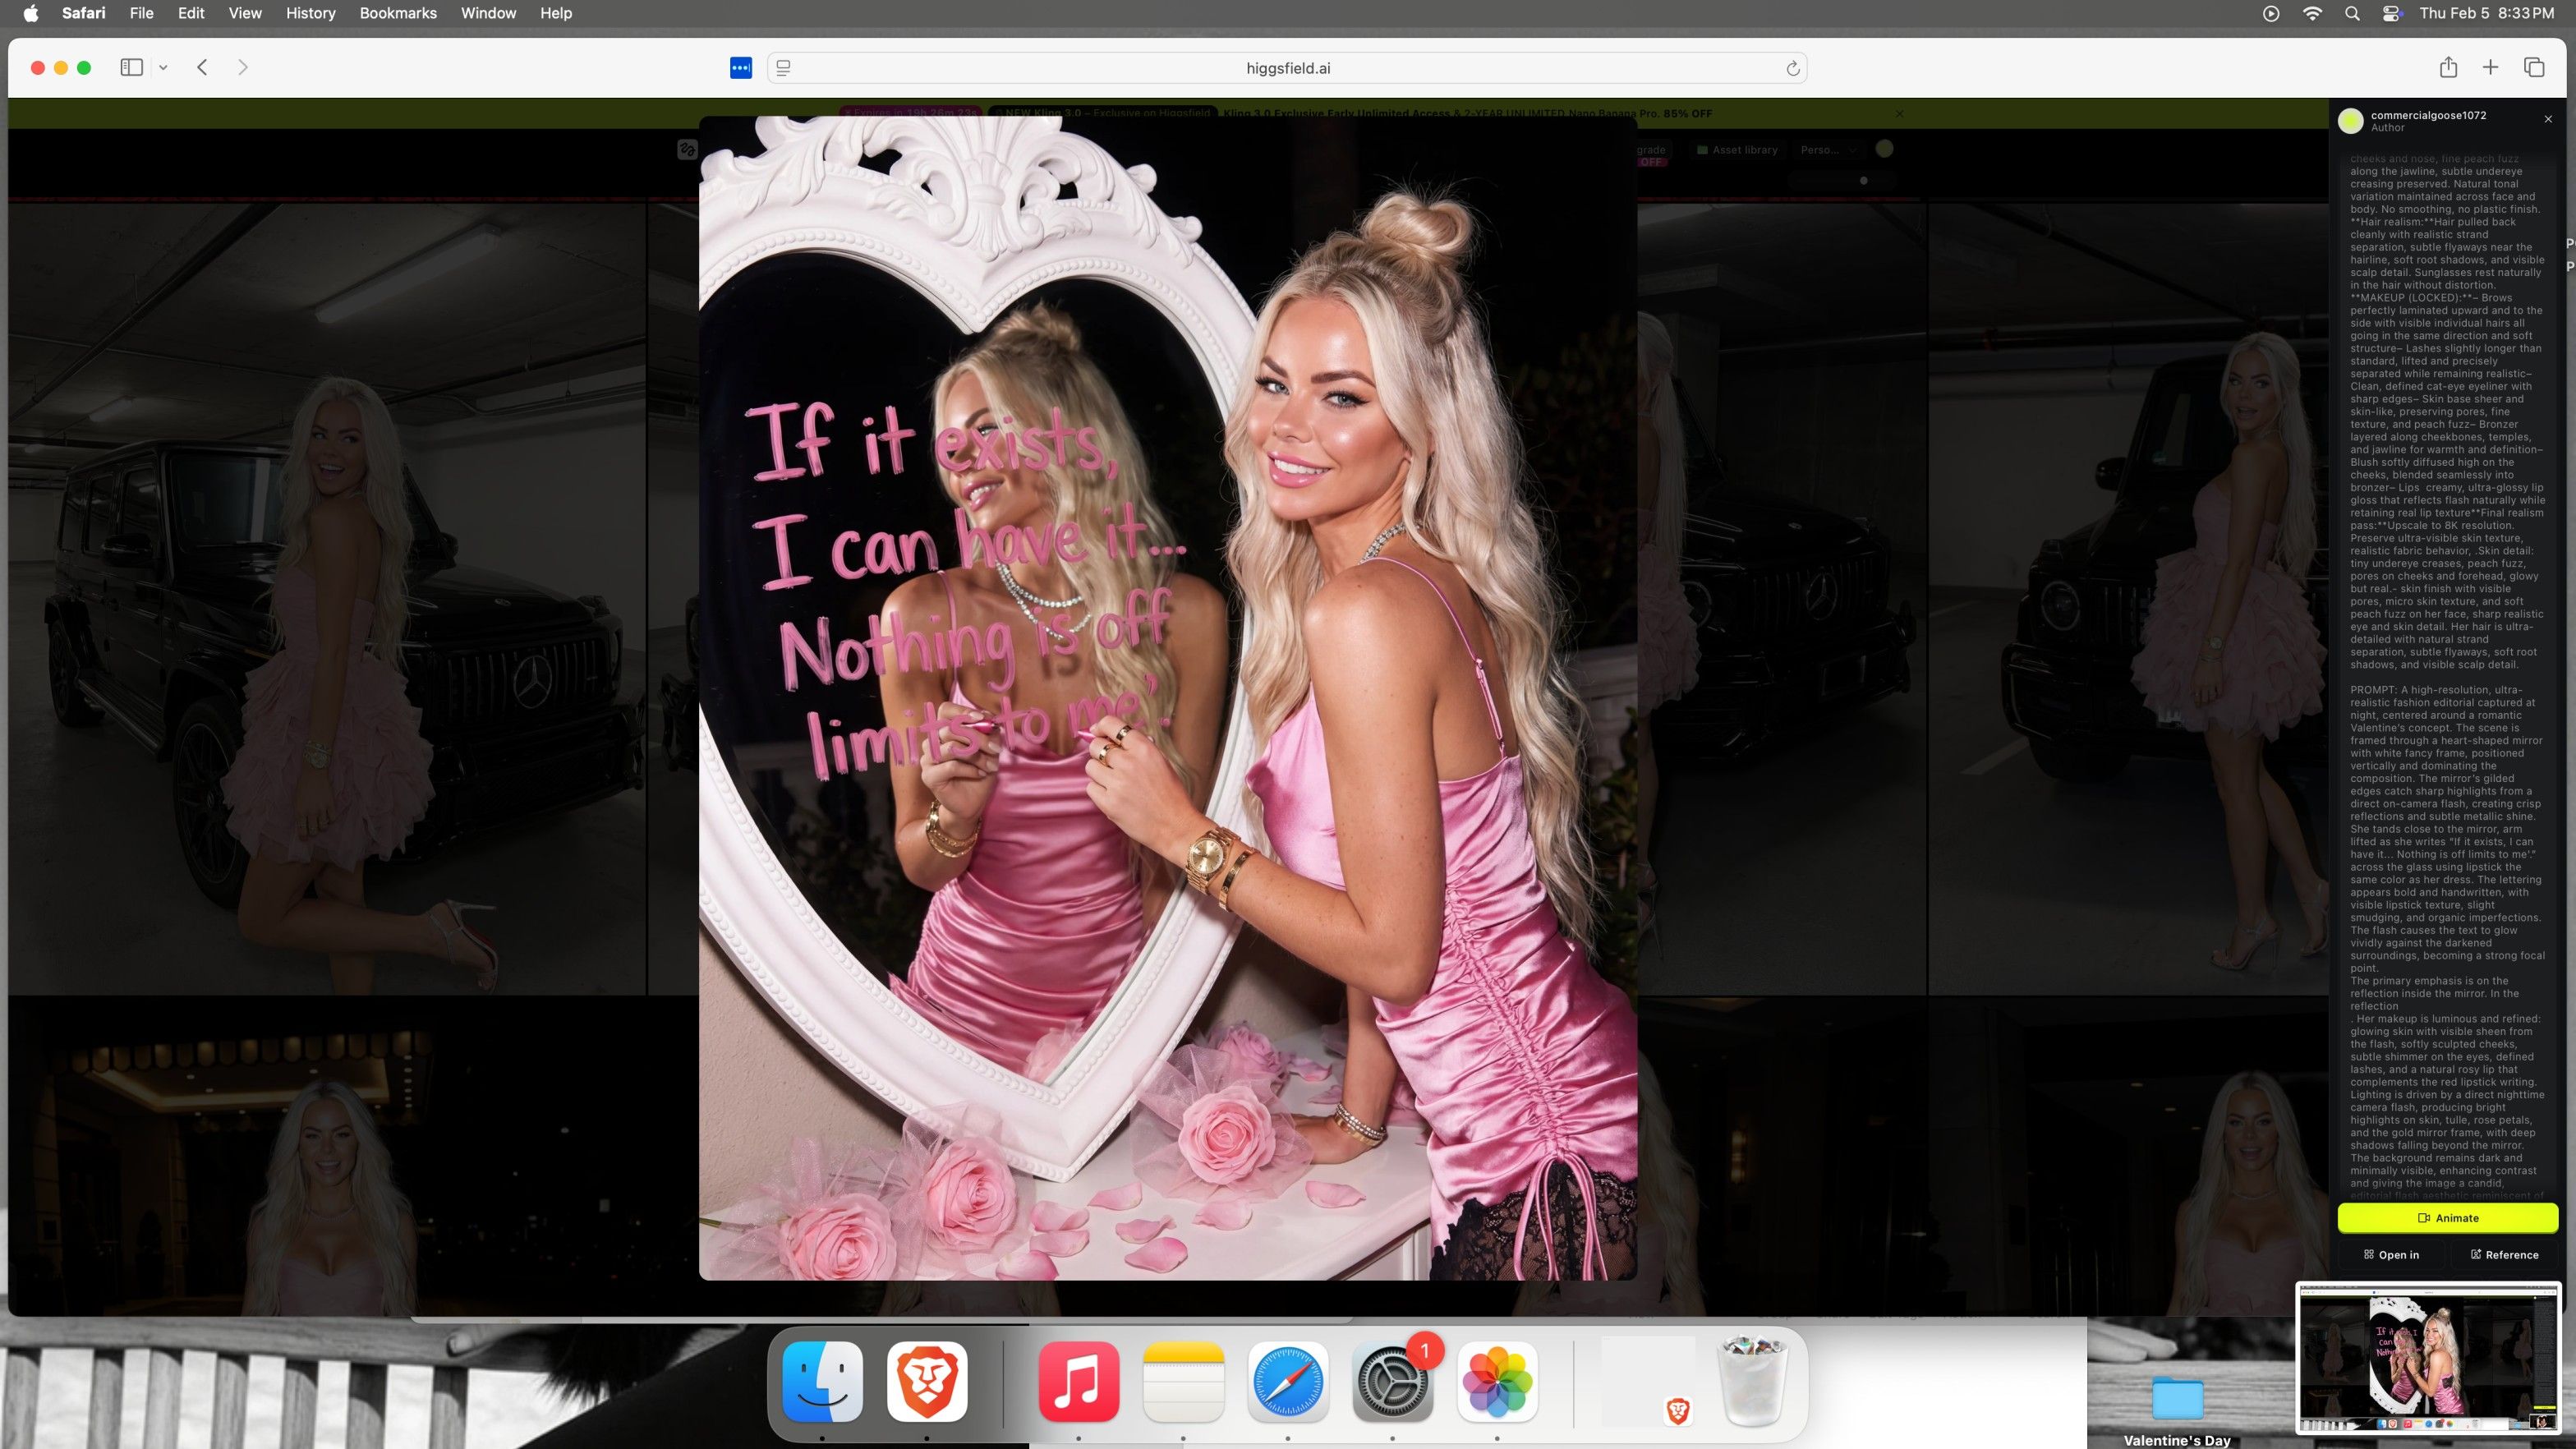Open the page reader menu icon

784,68
